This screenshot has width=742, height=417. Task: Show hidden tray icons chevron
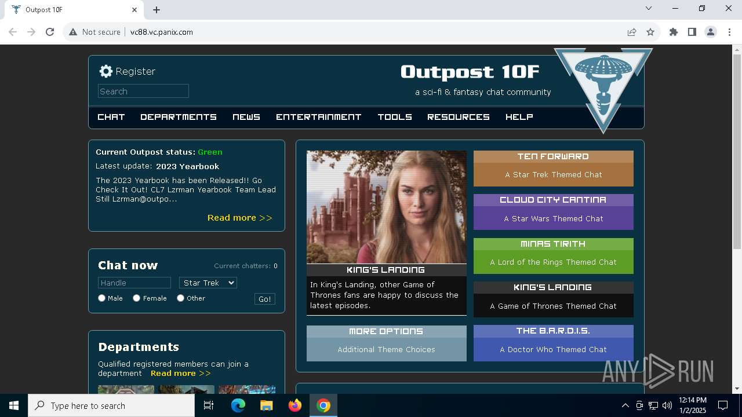tap(625, 405)
